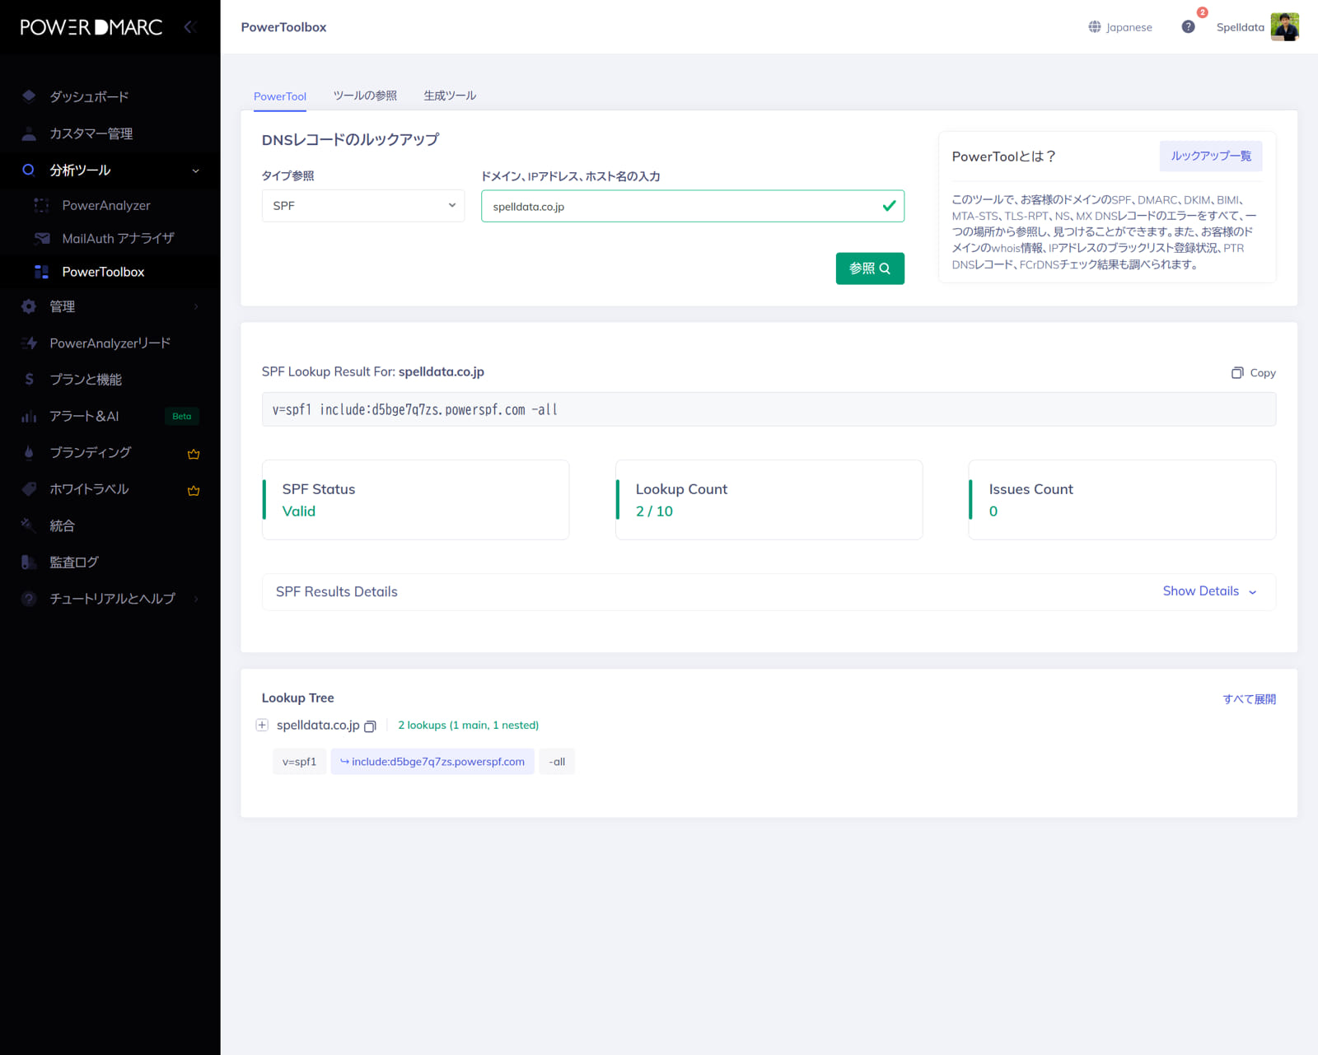The height and width of the screenshot is (1055, 1318).
Task: Click the crown icon next to ブランディング
Action: pyautogui.click(x=194, y=454)
